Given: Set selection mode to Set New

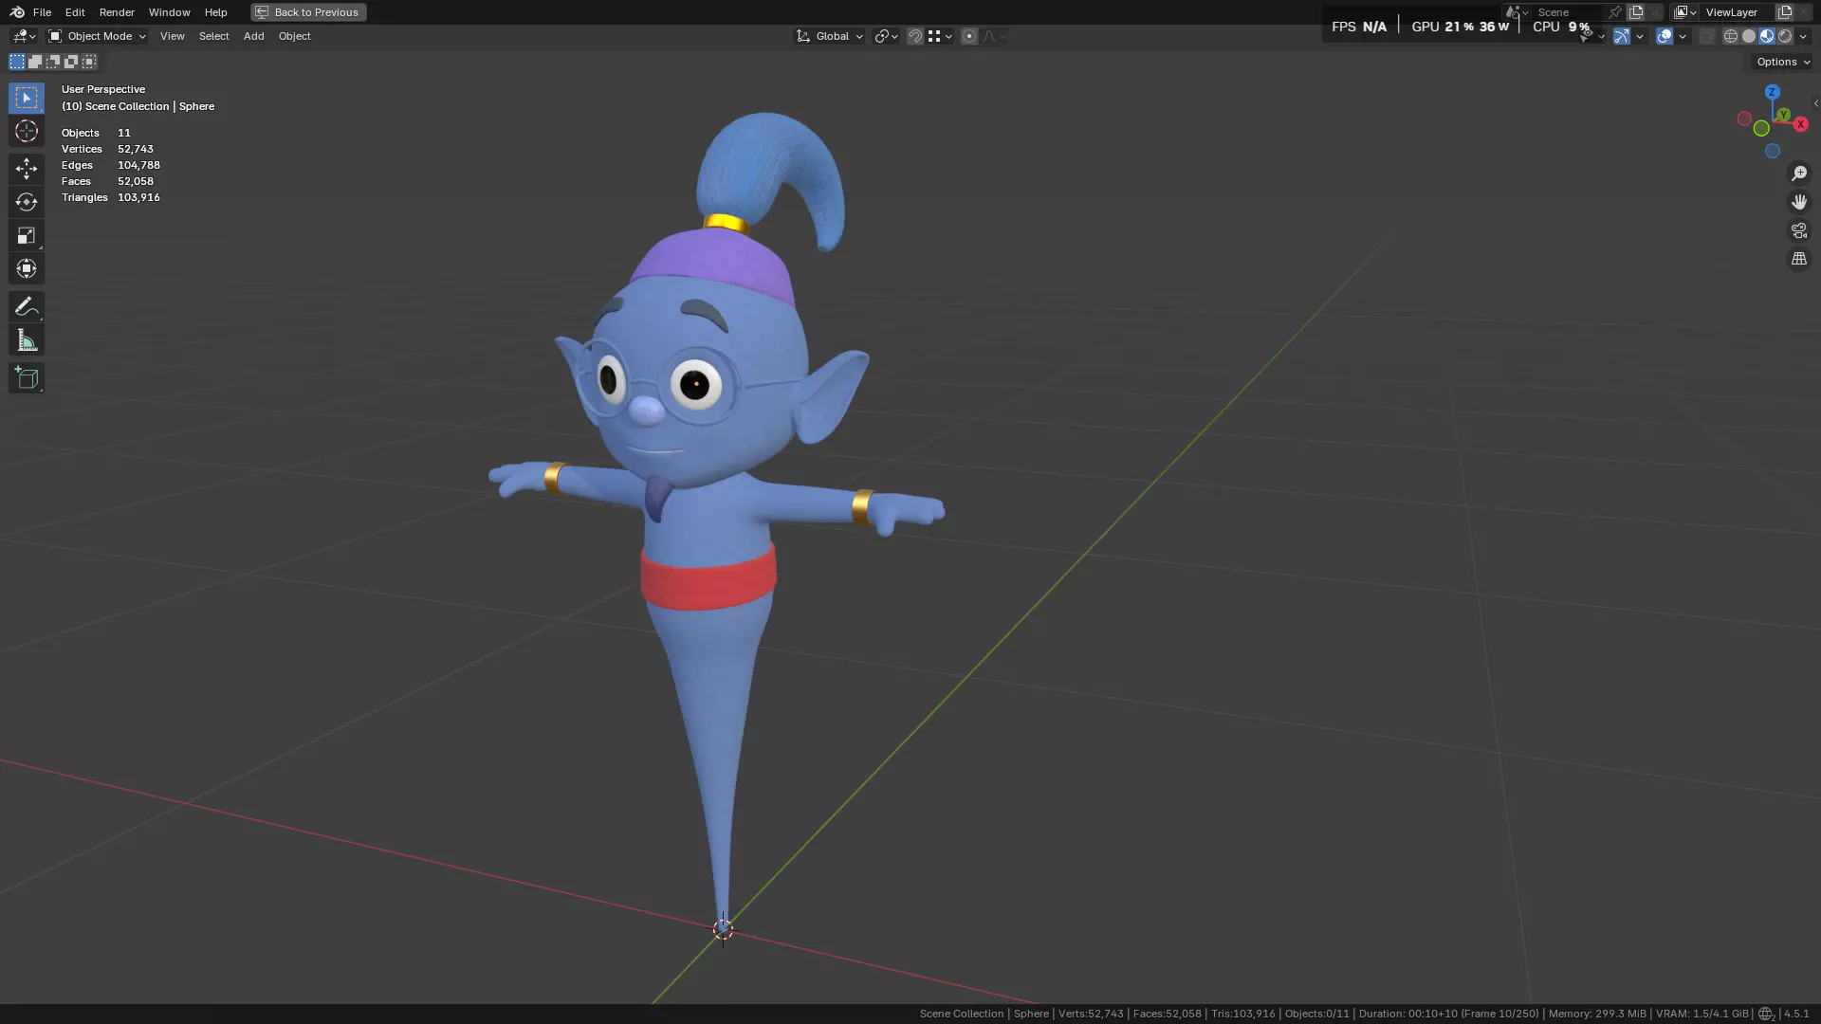Looking at the screenshot, I should [x=17, y=62].
